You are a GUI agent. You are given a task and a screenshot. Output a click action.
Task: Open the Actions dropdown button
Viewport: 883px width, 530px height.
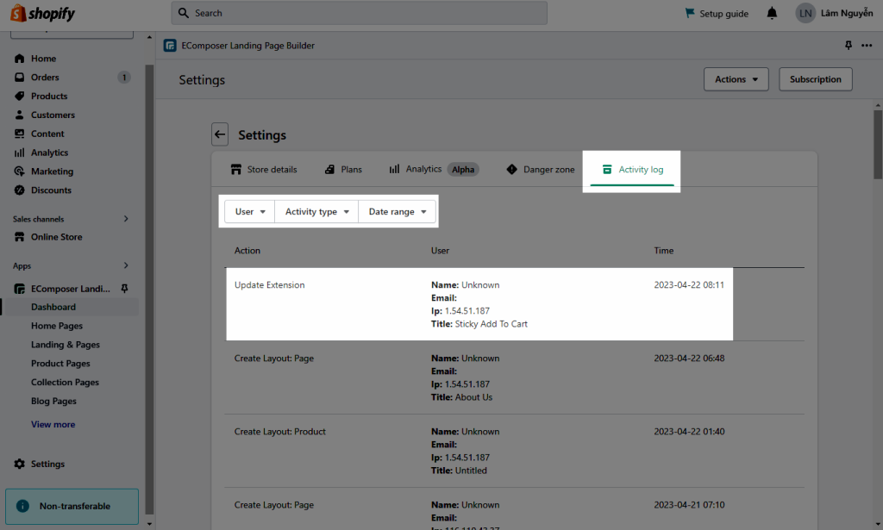(x=736, y=79)
